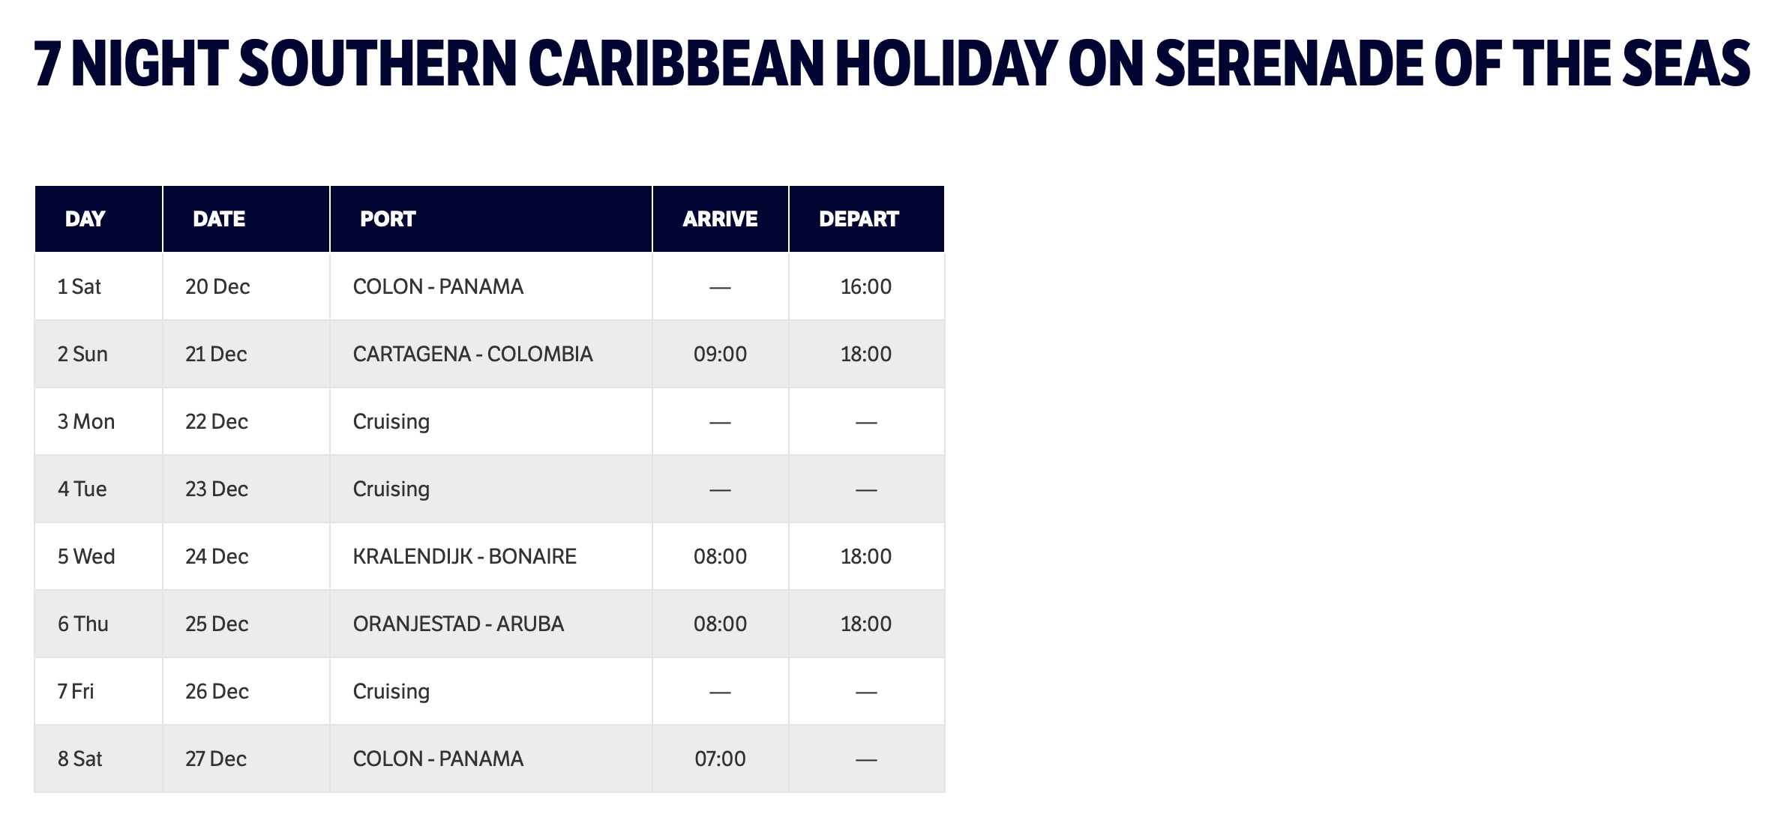Select the 20 Dec date cell
This screenshot has height=829, width=1790.
pos(217,287)
